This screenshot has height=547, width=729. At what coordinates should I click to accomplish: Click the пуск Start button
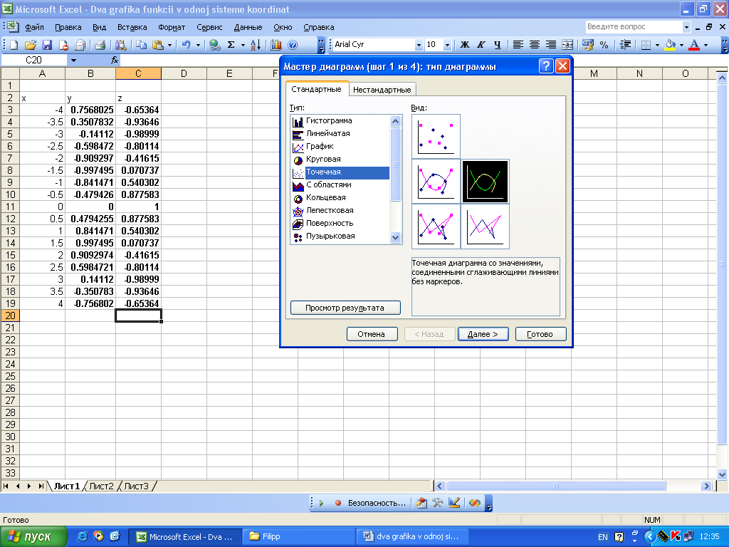click(33, 536)
